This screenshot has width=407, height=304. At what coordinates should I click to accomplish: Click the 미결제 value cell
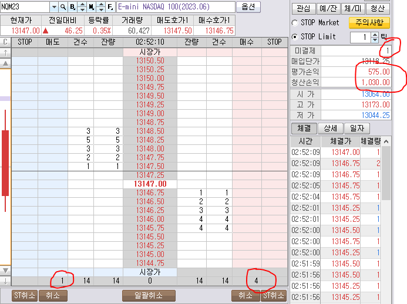355,51
